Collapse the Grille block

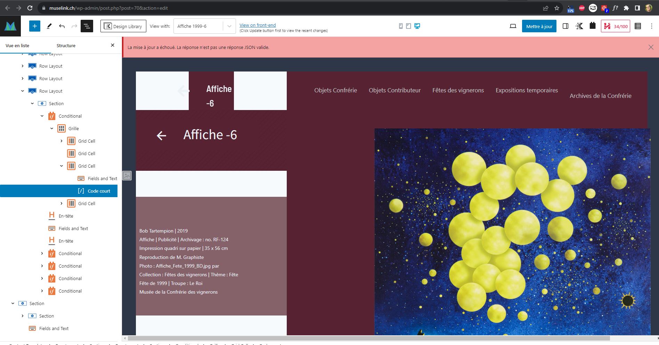[52, 128]
